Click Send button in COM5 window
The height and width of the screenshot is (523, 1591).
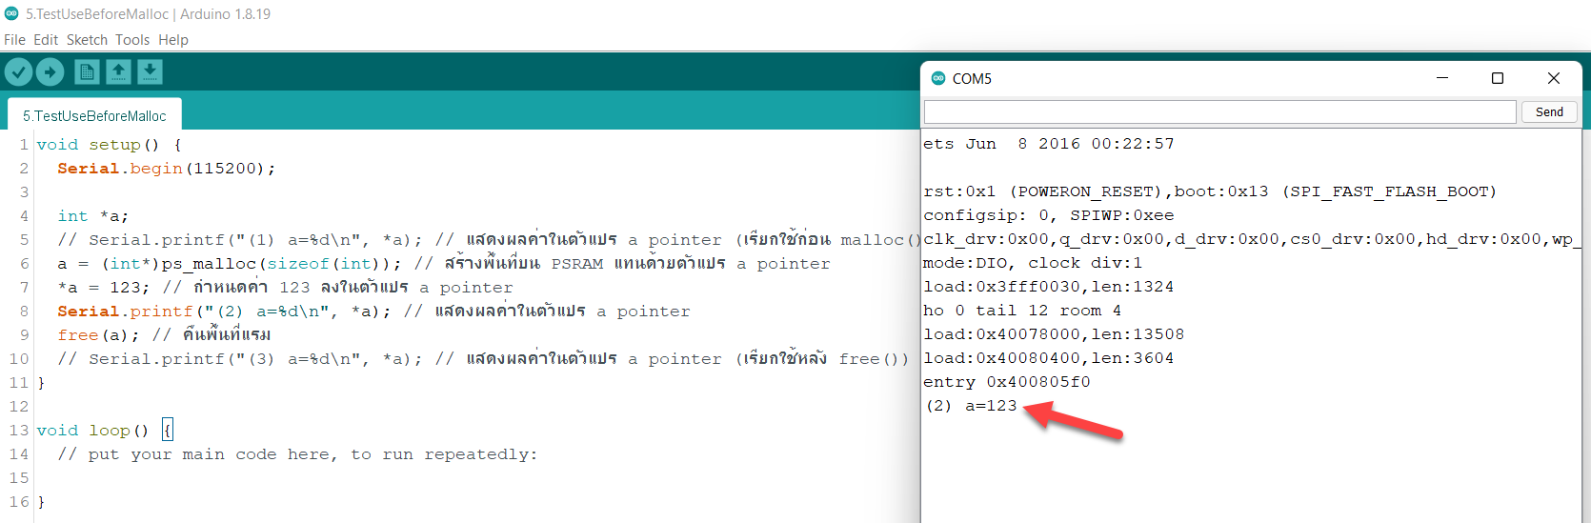(x=1549, y=111)
